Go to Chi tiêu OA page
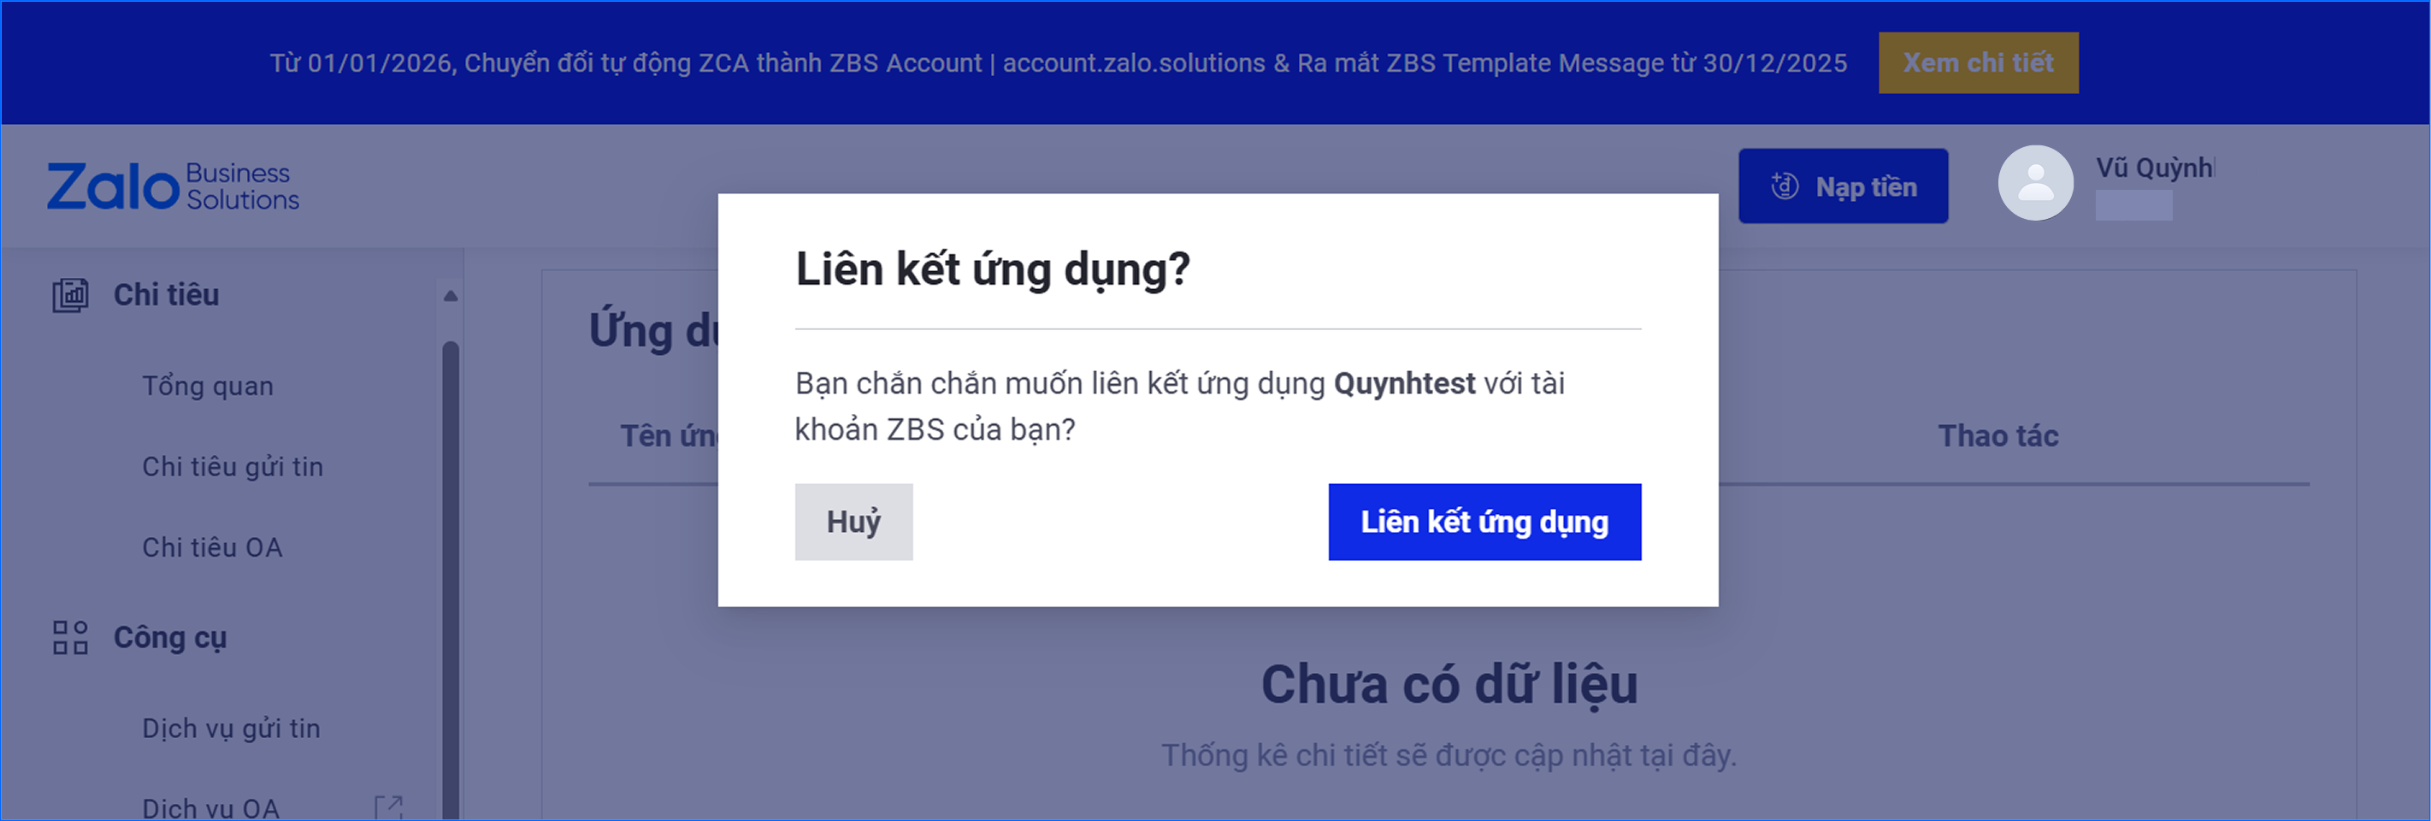The image size is (2431, 821). coord(211,547)
